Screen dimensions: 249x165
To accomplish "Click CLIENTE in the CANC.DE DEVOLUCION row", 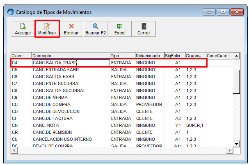I will click(144, 112).
